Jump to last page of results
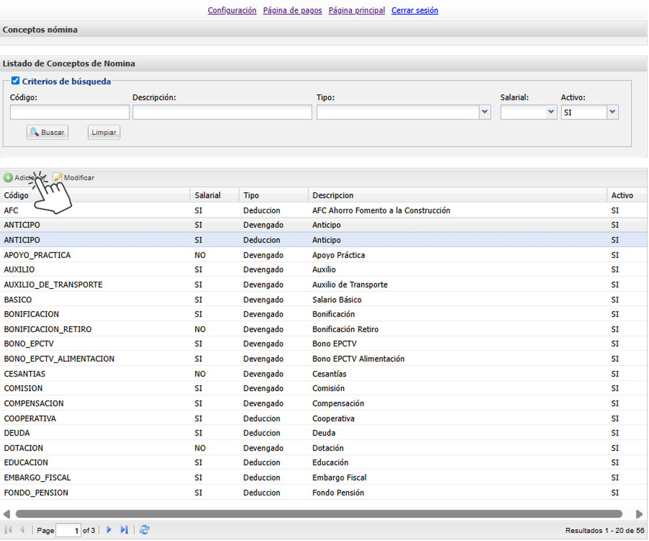Screen dimensions: 649x541 click(124, 530)
